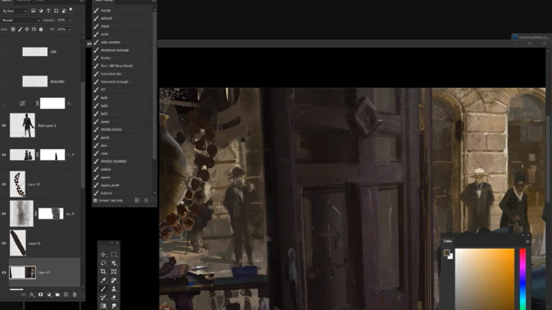Delete the selected layer

74,295
